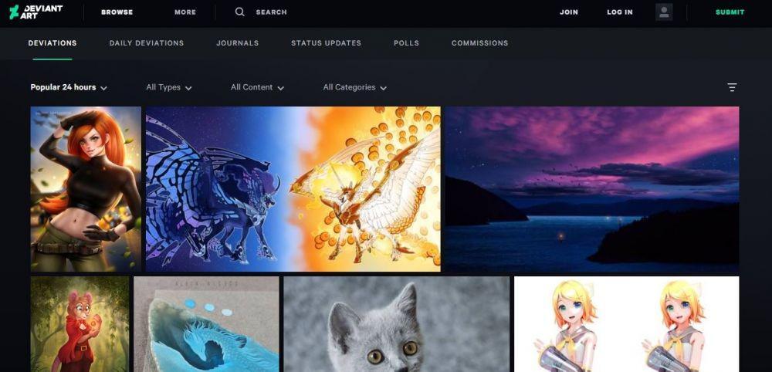
Task: Click the search magnifier icon
Action: point(240,12)
